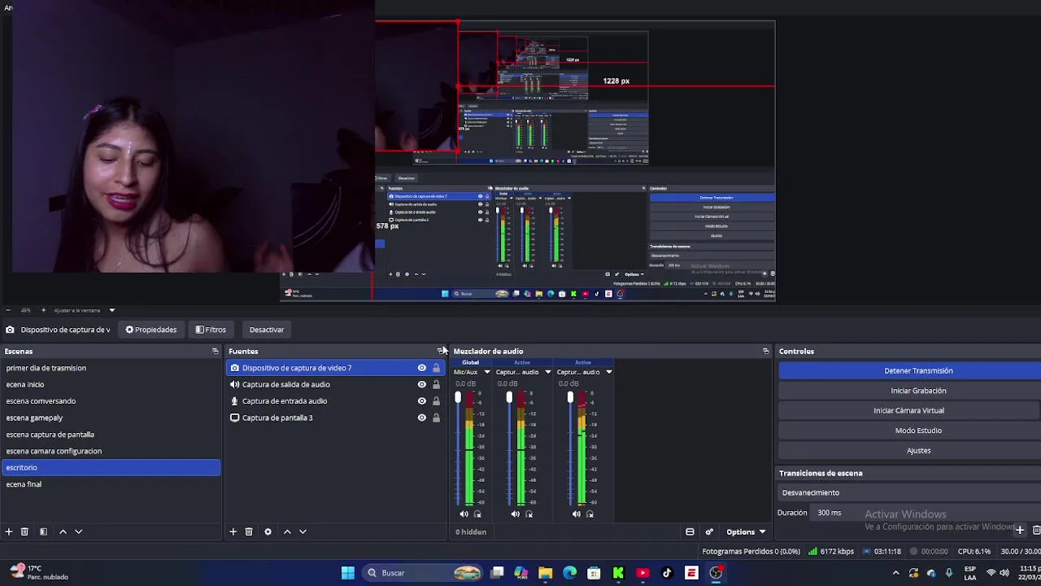Screen dimensions: 1041x586
Task: Mute the third mixer audio channel
Action: [x=576, y=514]
